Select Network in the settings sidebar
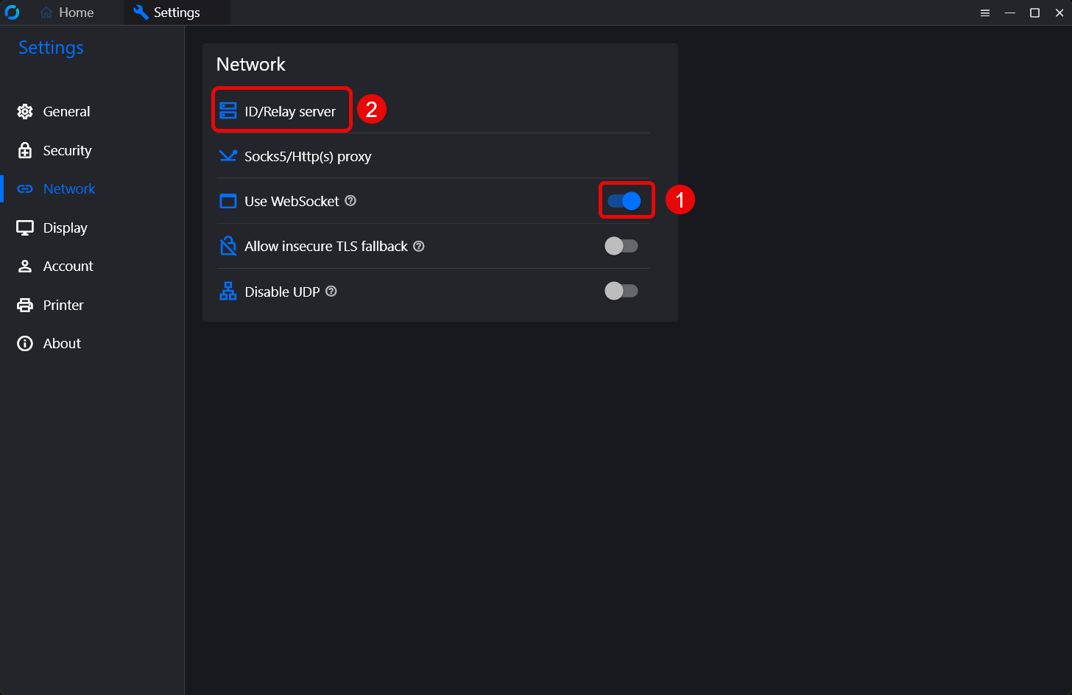The height and width of the screenshot is (695, 1072). 69,189
